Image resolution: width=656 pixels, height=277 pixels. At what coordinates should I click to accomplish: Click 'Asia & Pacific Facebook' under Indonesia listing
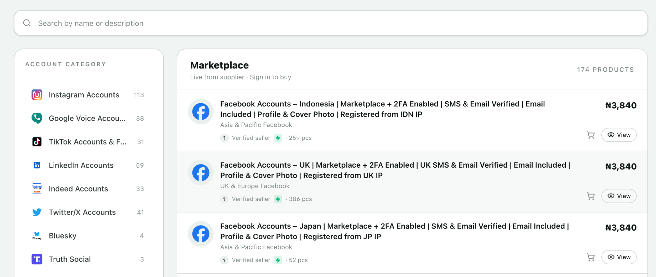[256, 125]
